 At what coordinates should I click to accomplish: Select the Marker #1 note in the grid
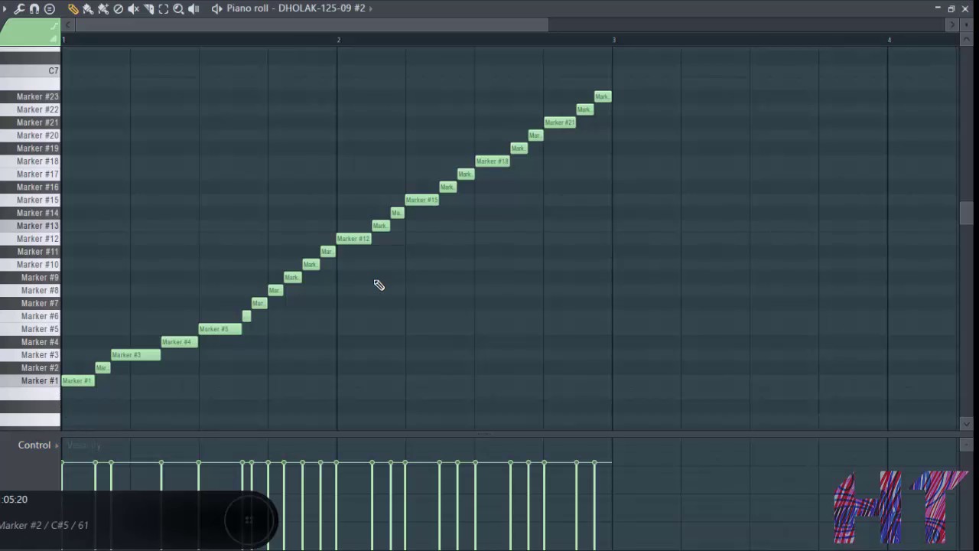tap(77, 380)
